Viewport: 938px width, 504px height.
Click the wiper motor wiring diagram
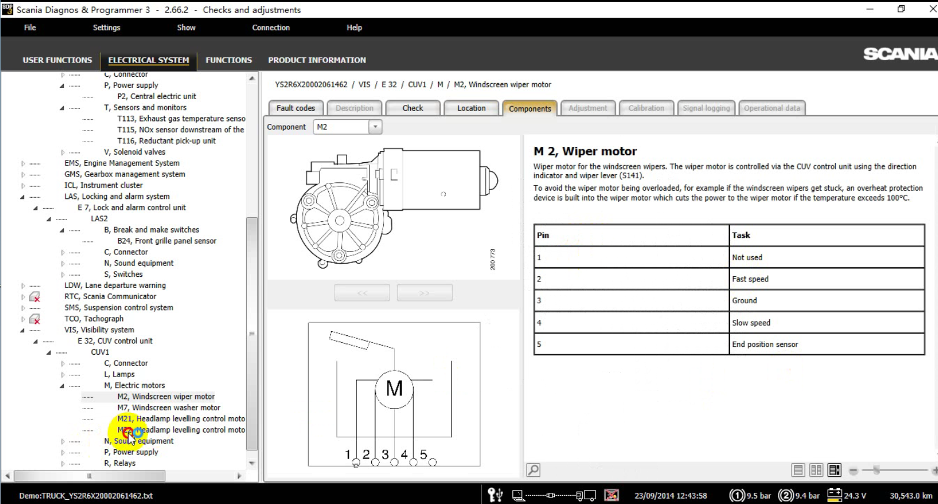pos(394,394)
